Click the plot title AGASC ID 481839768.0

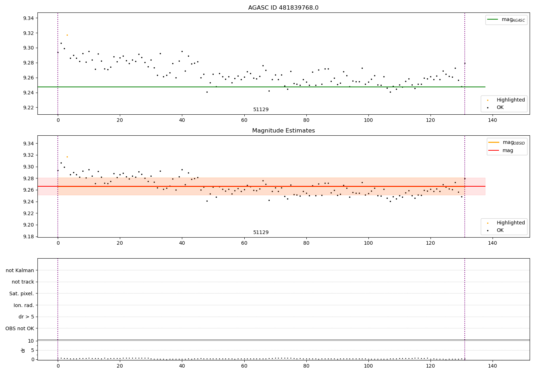click(283, 8)
